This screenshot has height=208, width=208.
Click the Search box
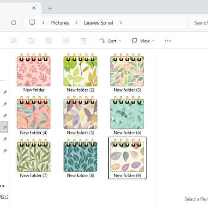coord(198,23)
